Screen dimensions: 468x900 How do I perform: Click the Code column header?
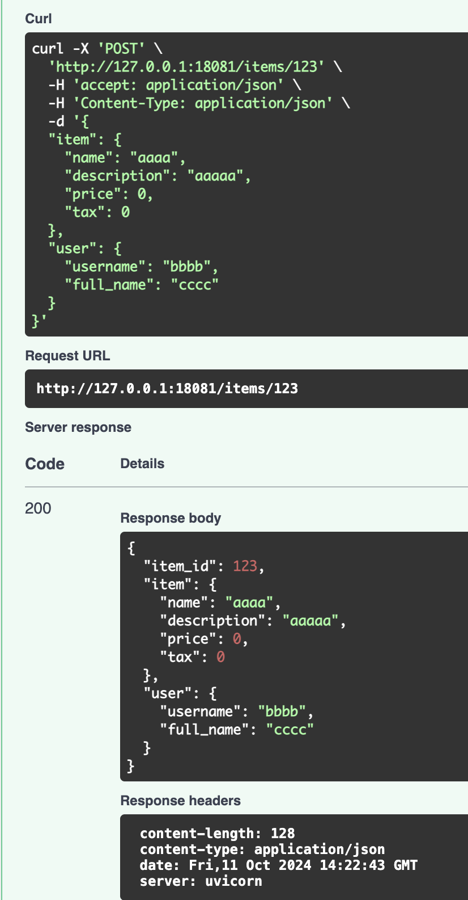click(45, 464)
